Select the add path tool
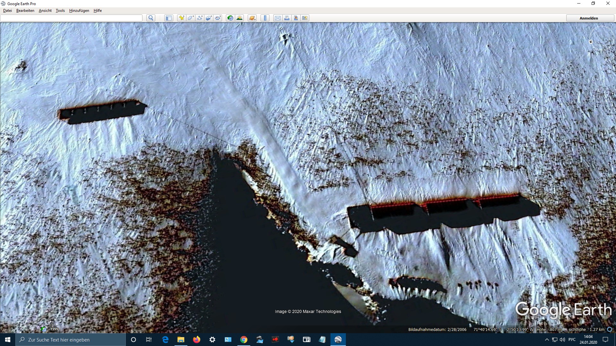Screen dimensions: 616x346 (200, 18)
